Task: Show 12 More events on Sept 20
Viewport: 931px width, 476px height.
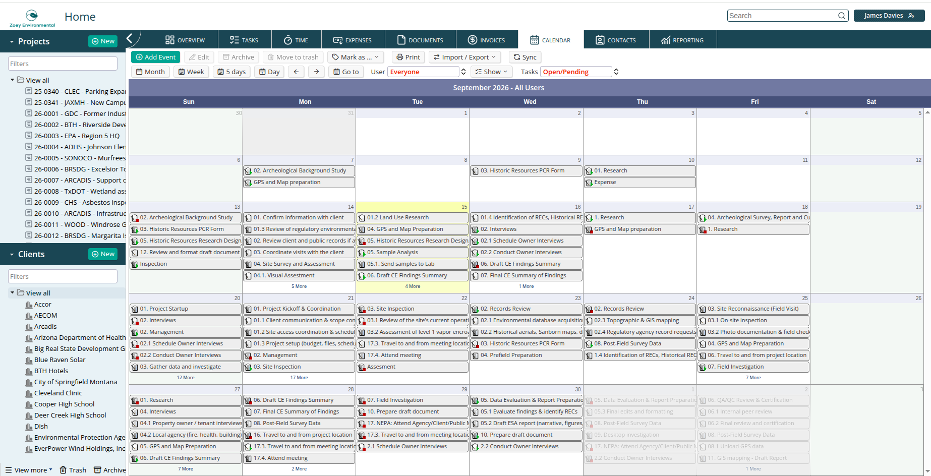Action: [x=186, y=378]
